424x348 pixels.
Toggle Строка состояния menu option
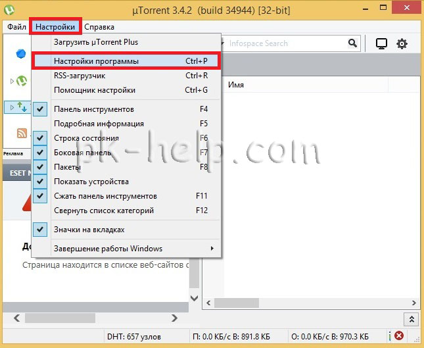tap(127, 138)
